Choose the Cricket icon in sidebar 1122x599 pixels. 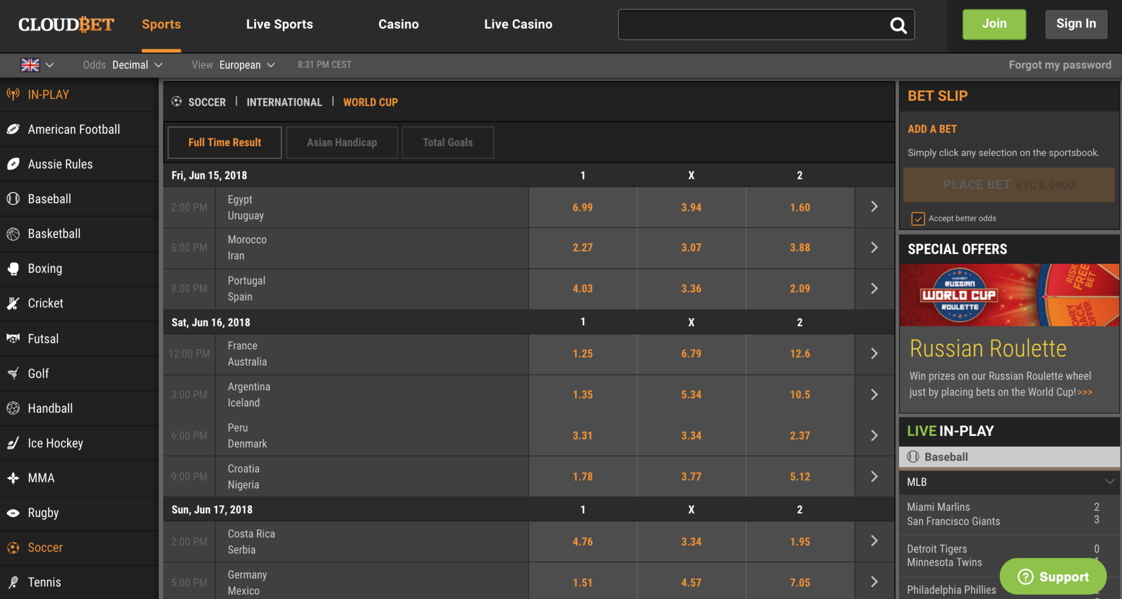(x=13, y=303)
